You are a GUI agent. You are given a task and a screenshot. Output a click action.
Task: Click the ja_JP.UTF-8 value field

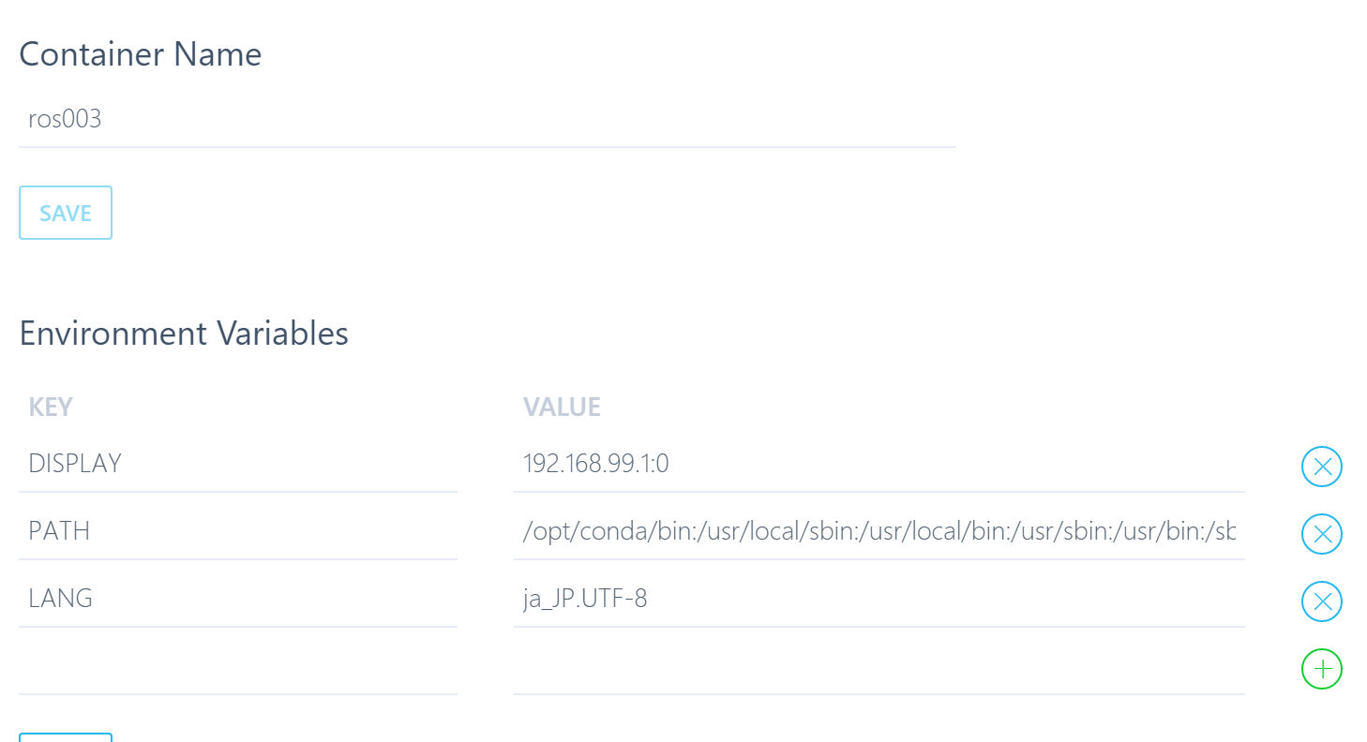click(879, 600)
